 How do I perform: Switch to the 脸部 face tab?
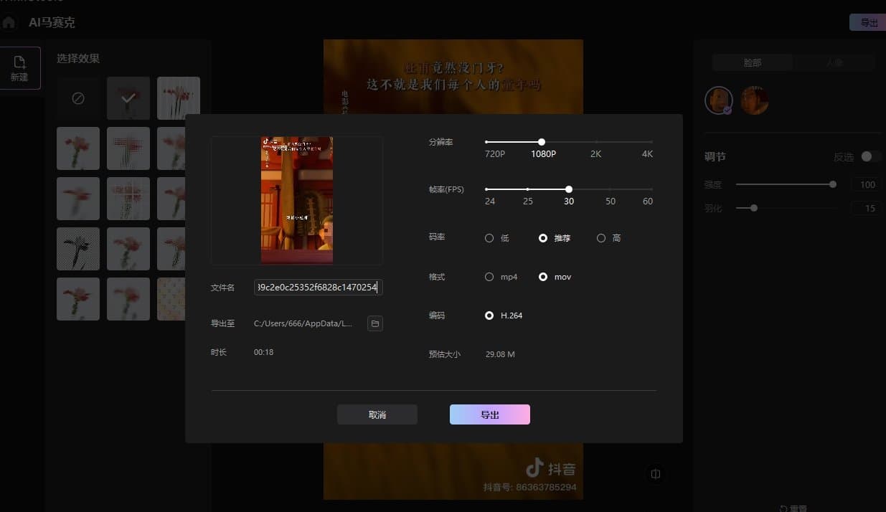coord(752,62)
